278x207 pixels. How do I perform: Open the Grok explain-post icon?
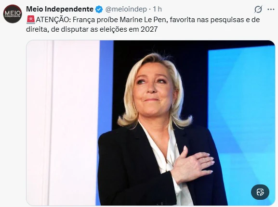pyautogui.click(x=258, y=9)
